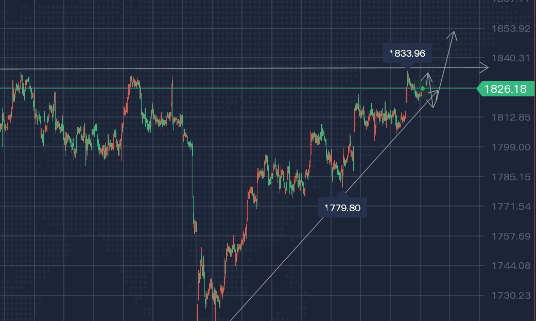This screenshot has width=536, height=321.
Task: Click the 1812.85 price axis label
Action: point(511,117)
